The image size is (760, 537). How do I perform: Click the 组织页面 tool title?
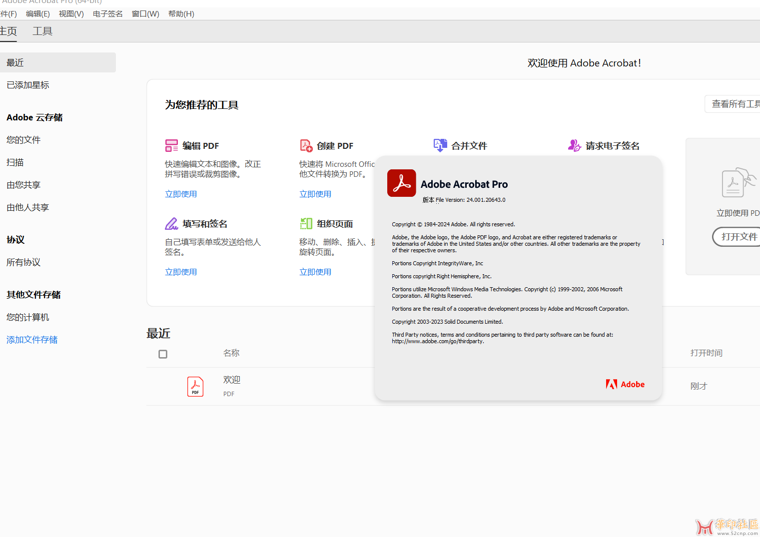click(x=335, y=224)
